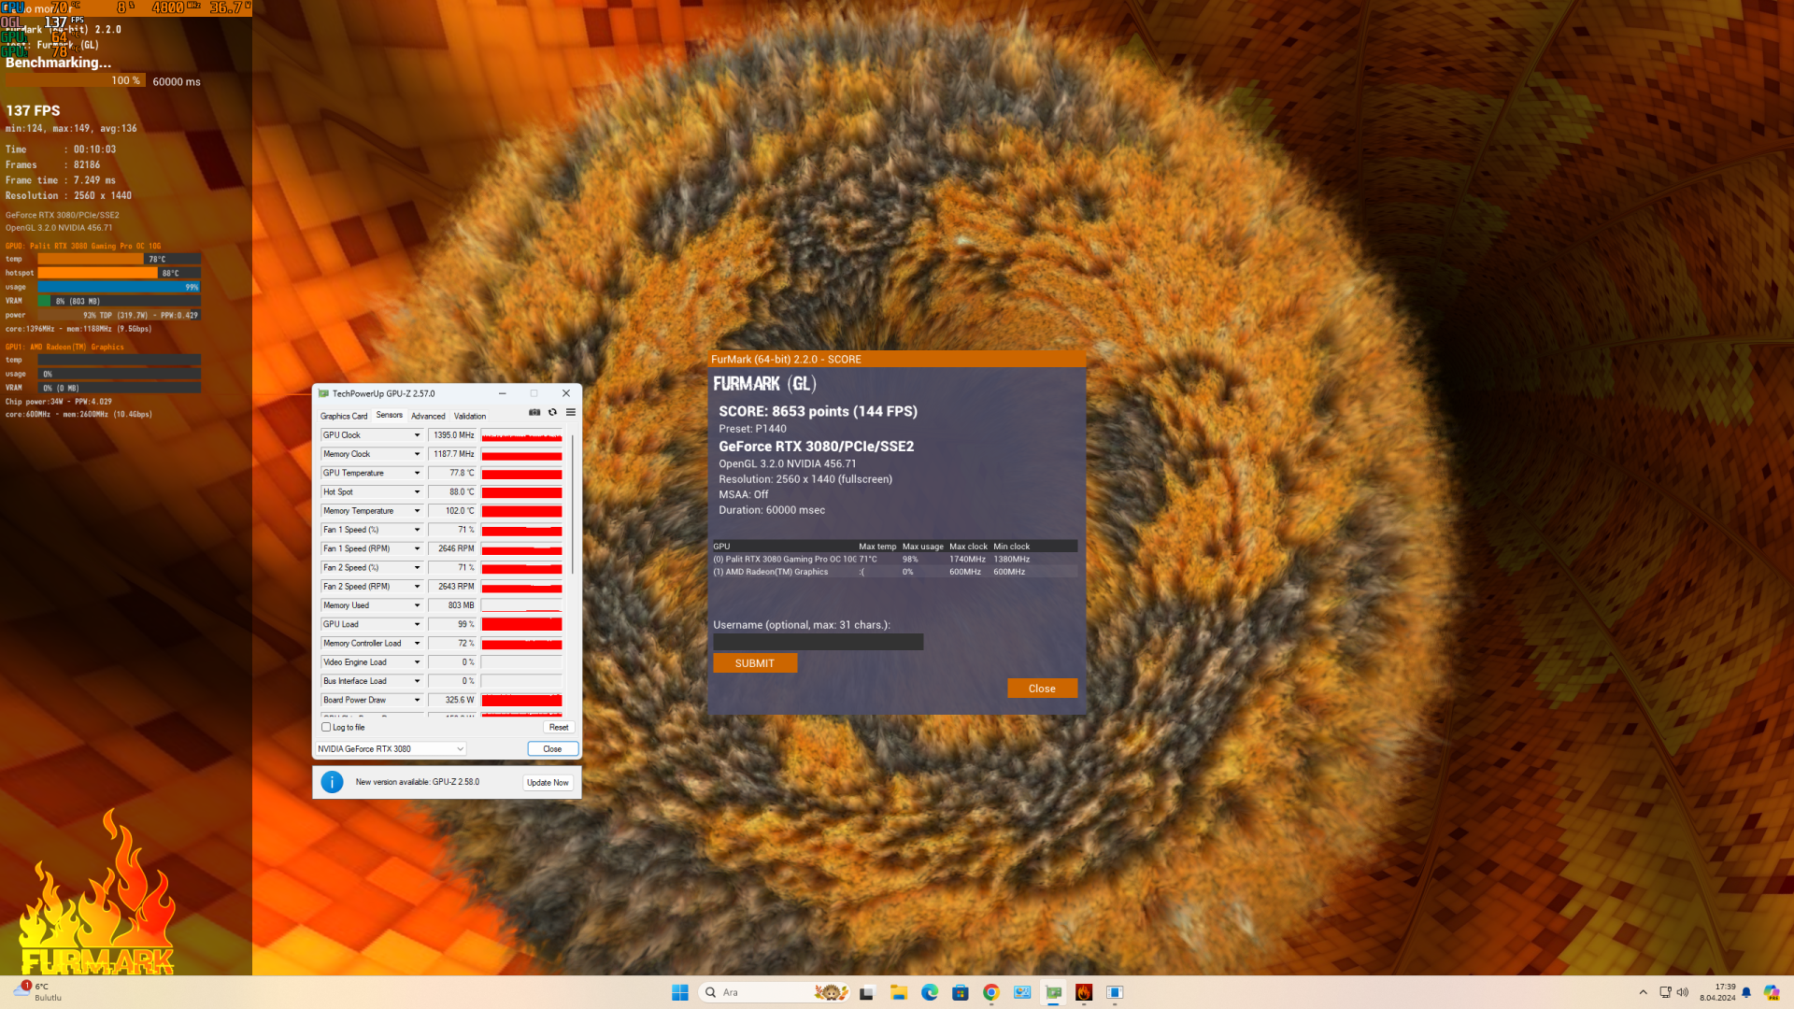This screenshot has height=1009, width=1794.
Task: Click the GPU-Z sensors vertical scrollbar
Action: pos(572,504)
